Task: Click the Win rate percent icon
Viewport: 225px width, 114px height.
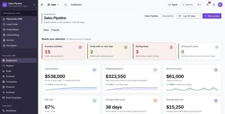Action: [94, 101]
